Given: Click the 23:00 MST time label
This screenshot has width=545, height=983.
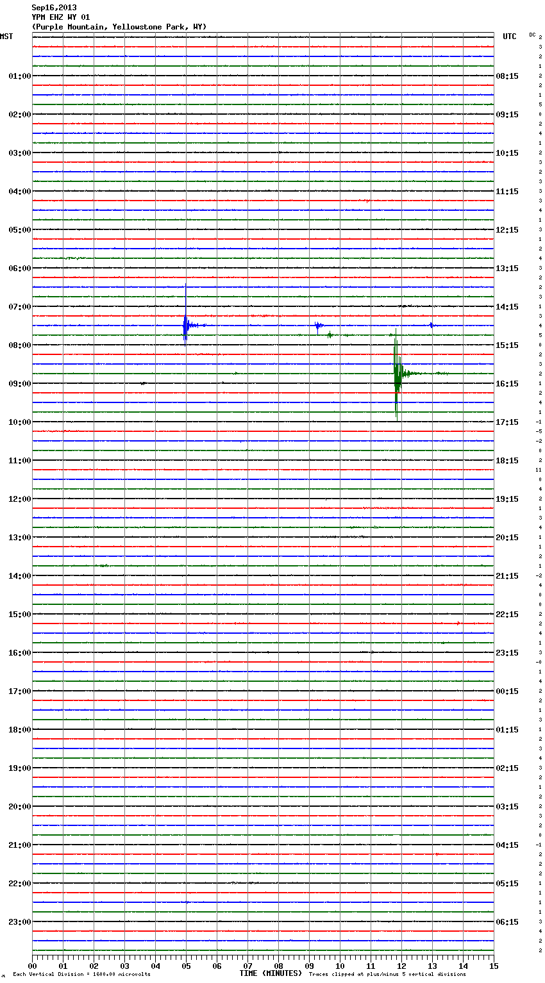Looking at the screenshot, I should pyautogui.click(x=20, y=922).
